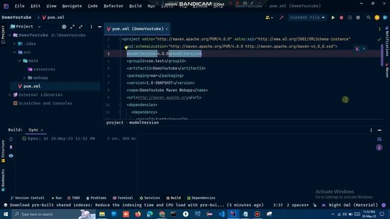Screen dimensions: 390x219
Task: Open Notifications tool window stripe
Action: tap(387, 42)
